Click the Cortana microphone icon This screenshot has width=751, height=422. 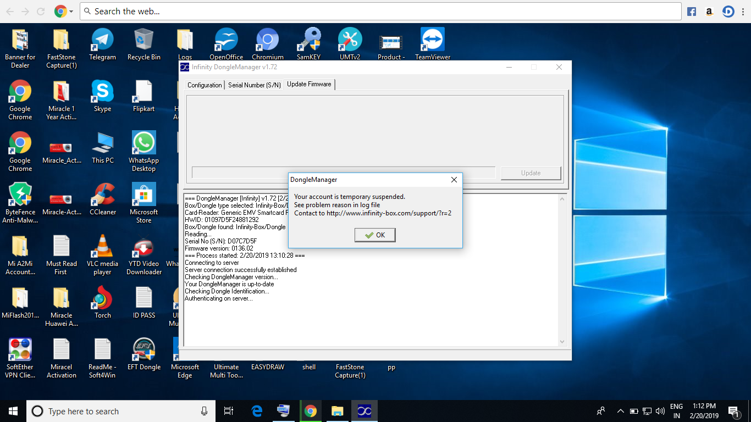[204, 411]
